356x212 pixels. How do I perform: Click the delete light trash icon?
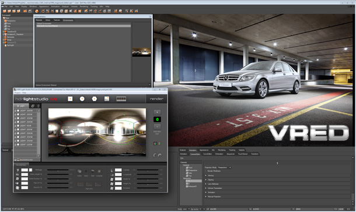point(38,106)
